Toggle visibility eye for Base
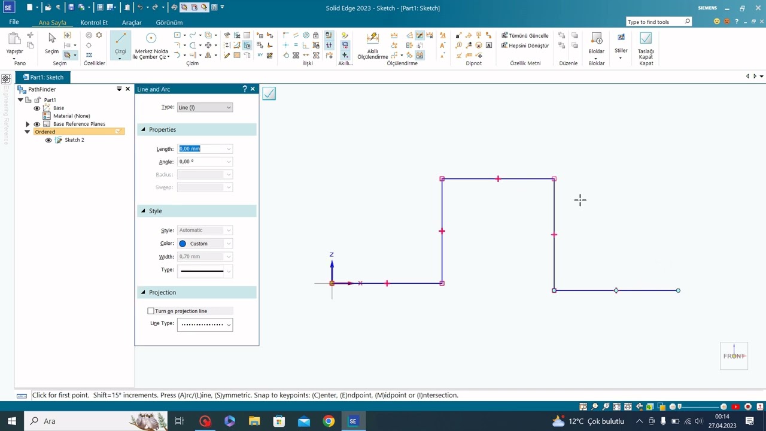Image resolution: width=766 pixels, height=431 pixels. [37, 108]
